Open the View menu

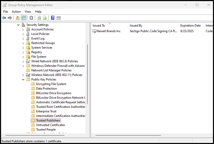click(28, 12)
